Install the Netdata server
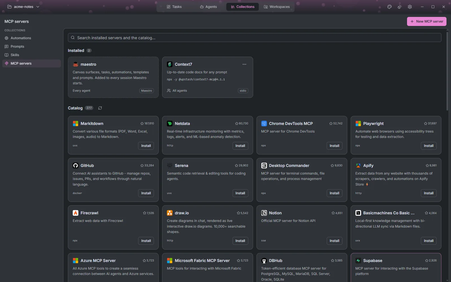The width and height of the screenshot is (451, 282). tap(240, 146)
